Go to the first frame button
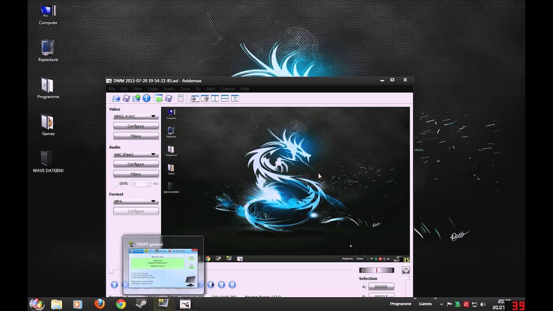The width and height of the screenshot is (553, 311). pyautogui.click(x=221, y=285)
